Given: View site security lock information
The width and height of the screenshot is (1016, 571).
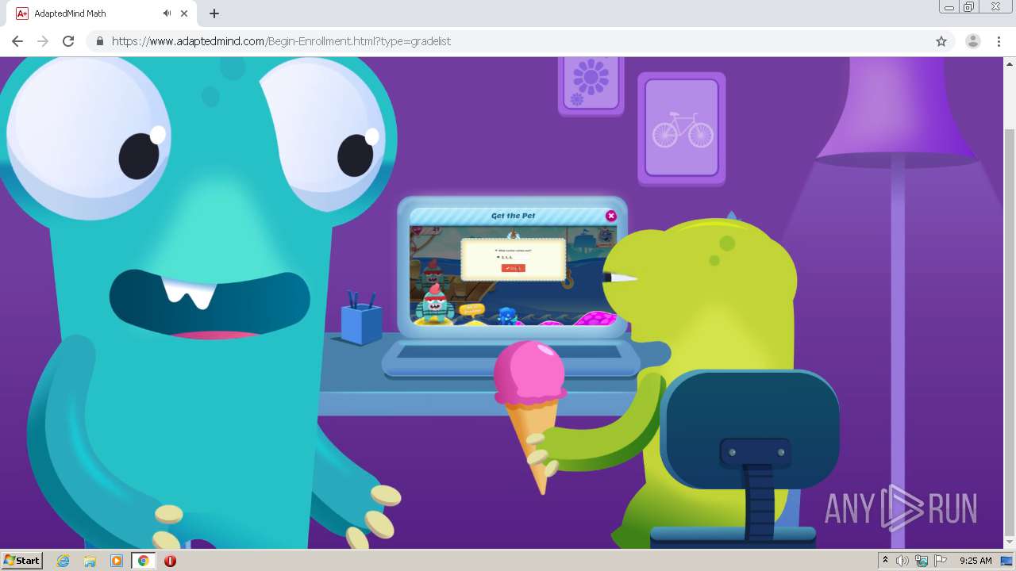Looking at the screenshot, I should pyautogui.click(x=99, y=41).
